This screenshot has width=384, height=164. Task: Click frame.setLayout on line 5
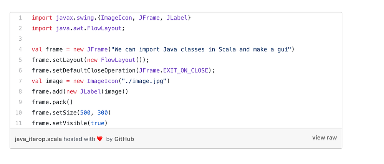click(x=56, y=60)
